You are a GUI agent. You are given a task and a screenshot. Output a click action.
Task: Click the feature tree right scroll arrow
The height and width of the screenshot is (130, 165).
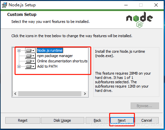[85, 94]
